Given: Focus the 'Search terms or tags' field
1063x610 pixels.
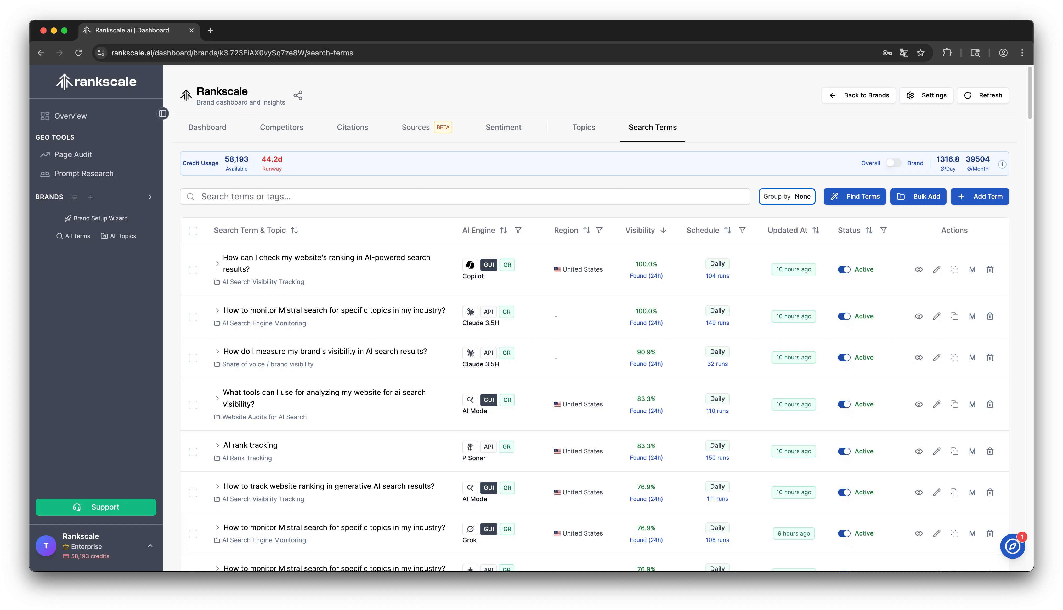Looking at the screenshot, I should (465, 197).
